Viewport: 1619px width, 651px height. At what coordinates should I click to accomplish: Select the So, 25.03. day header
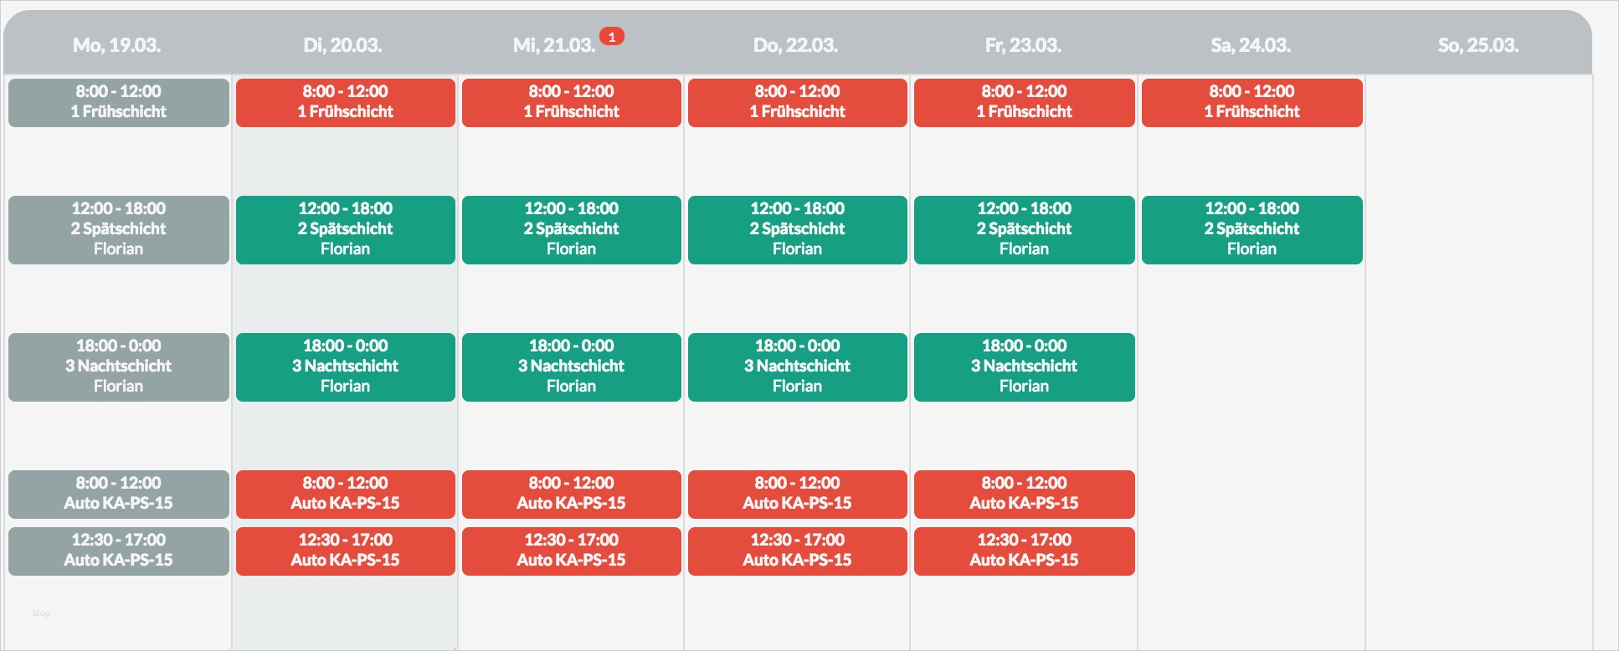(1478, 45)
